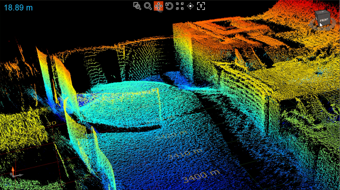The width and height of the screenshot is (340, 190).
Task: Click the center target crosshair icon
Action: (x=190, y=6)
